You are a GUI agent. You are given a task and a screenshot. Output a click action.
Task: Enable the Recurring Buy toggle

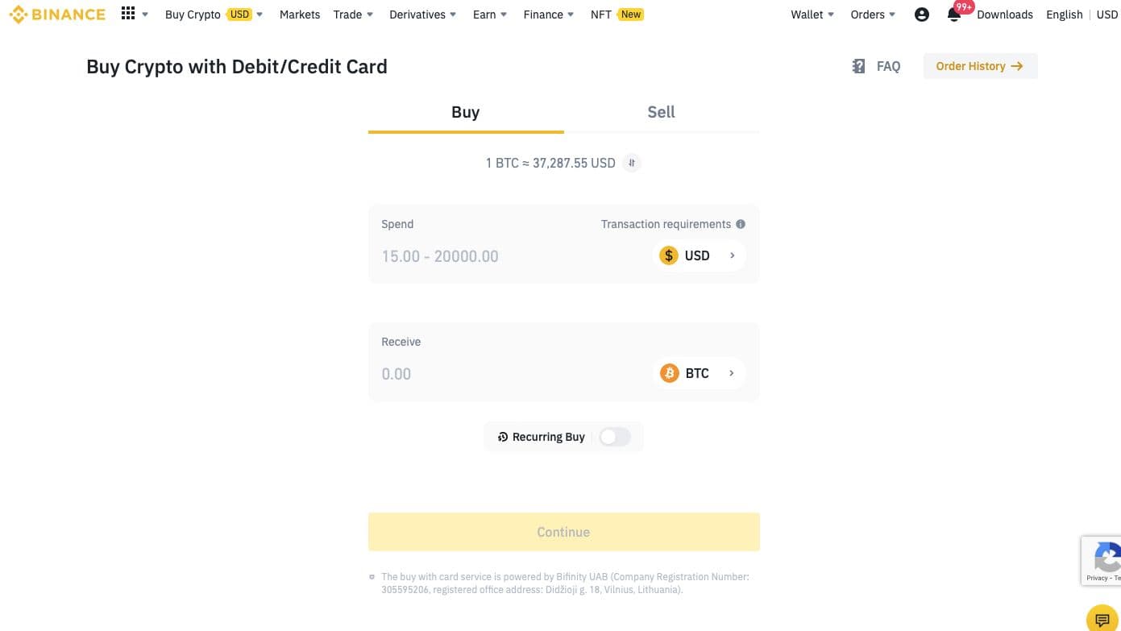(614, 437)
